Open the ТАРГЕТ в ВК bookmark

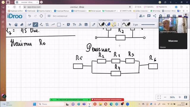pyautogui.click(x=126, y=11)
